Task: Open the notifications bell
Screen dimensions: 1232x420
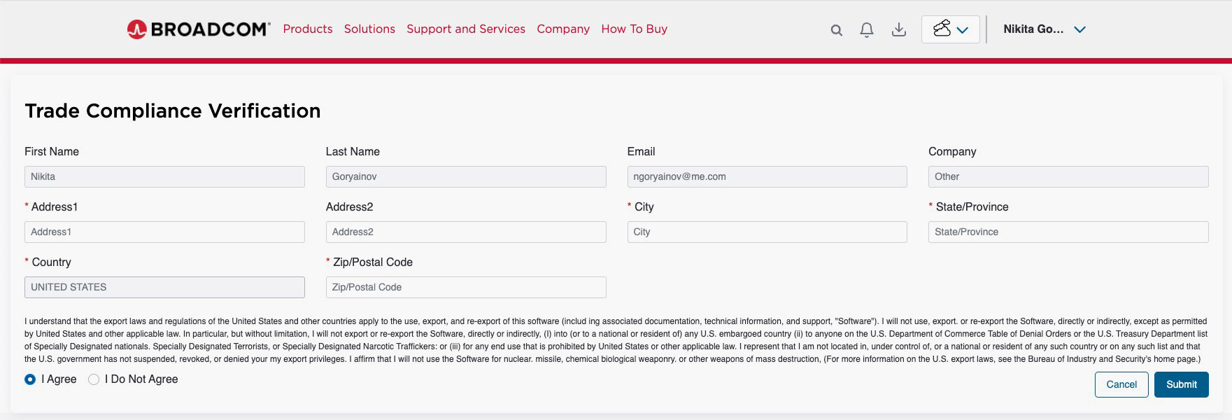Action: pos(867,30)
